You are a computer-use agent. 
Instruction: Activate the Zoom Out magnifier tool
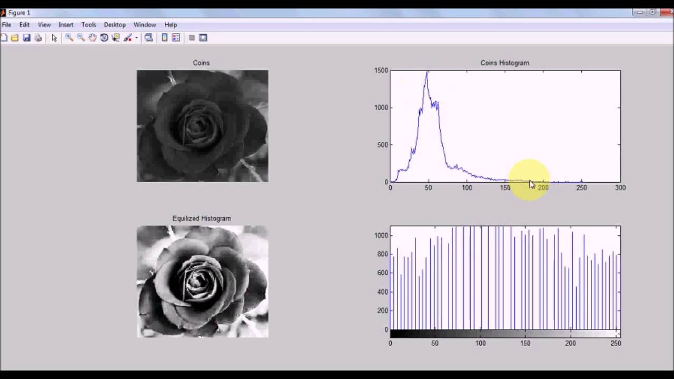81,38
